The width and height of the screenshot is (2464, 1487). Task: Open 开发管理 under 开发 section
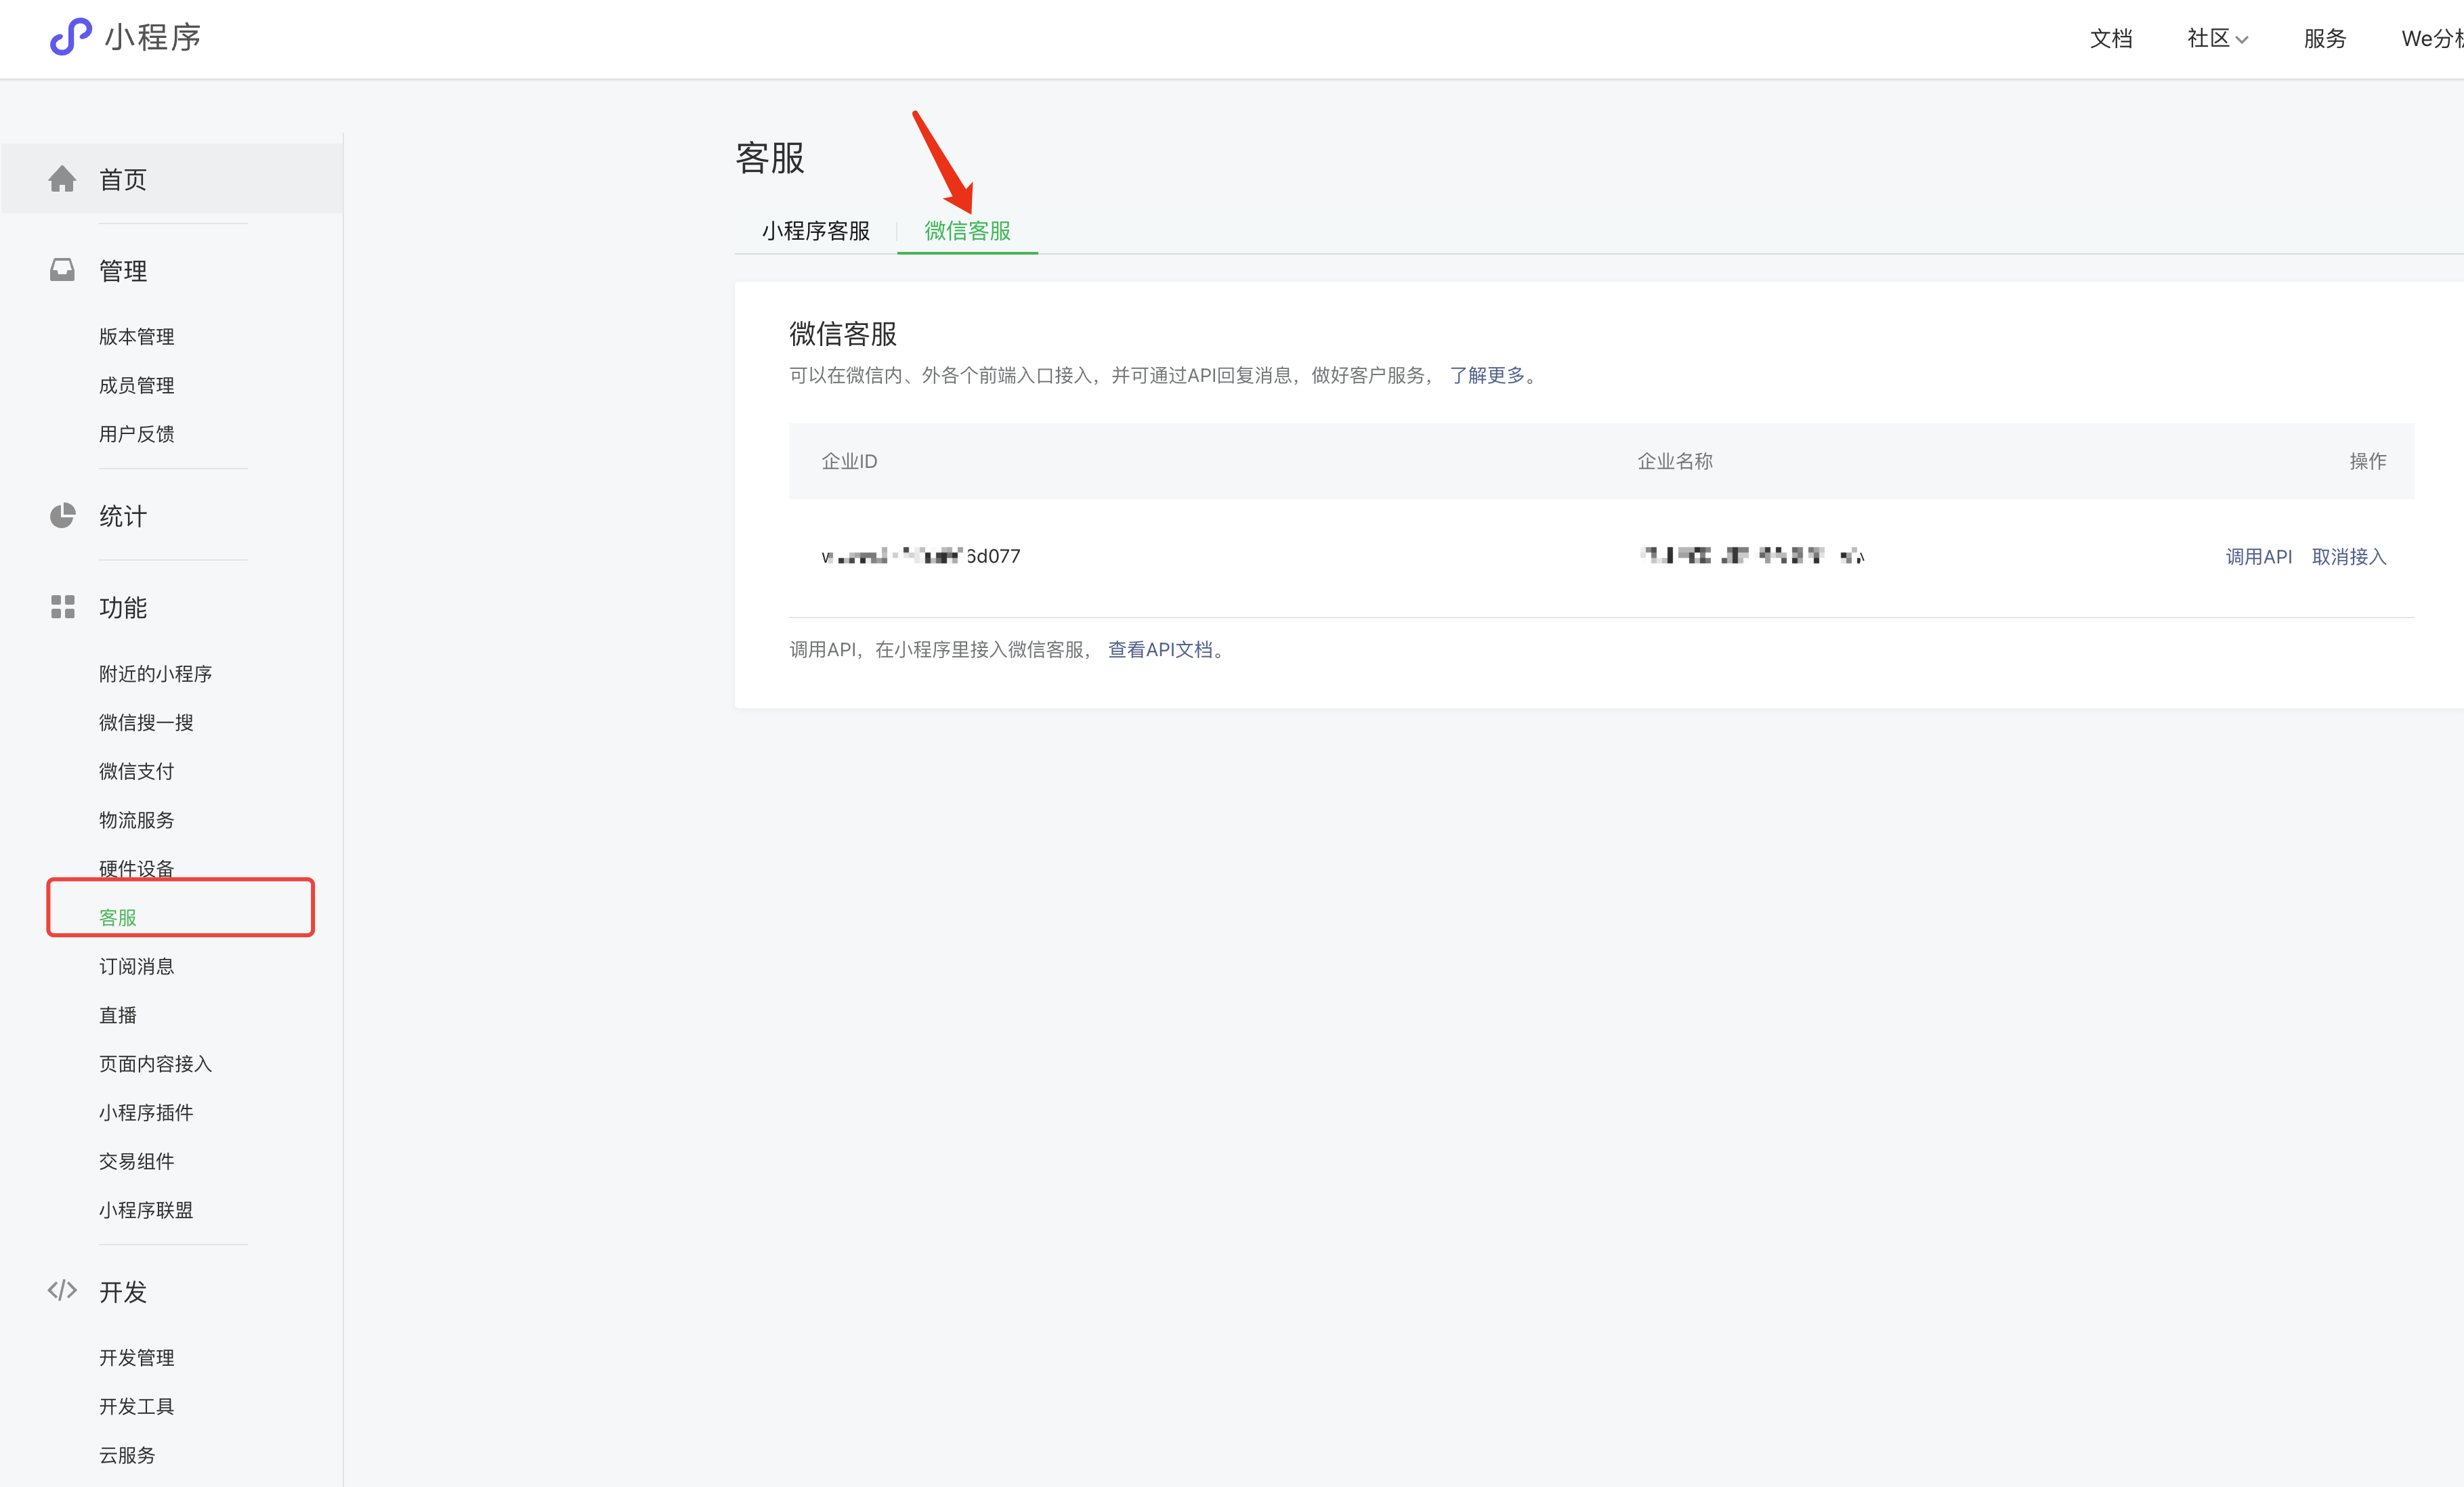[x=136, y=1358]
